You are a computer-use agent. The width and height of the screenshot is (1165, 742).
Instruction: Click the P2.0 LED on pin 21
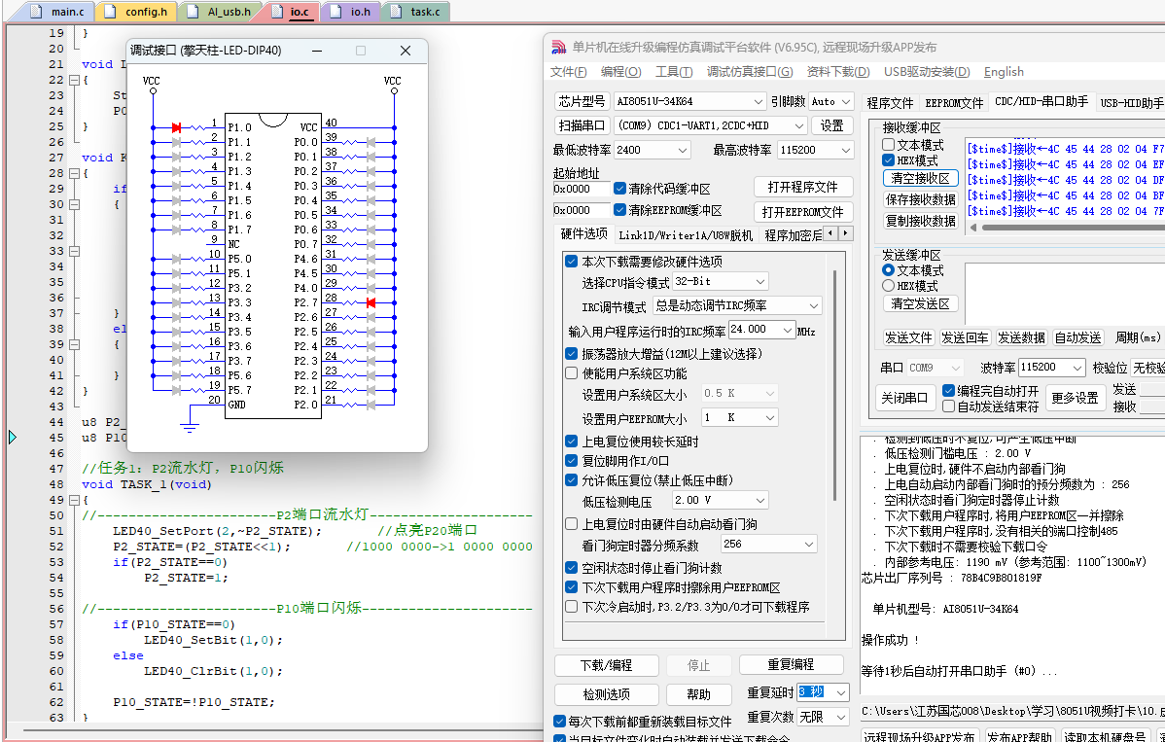pos(370,405)
